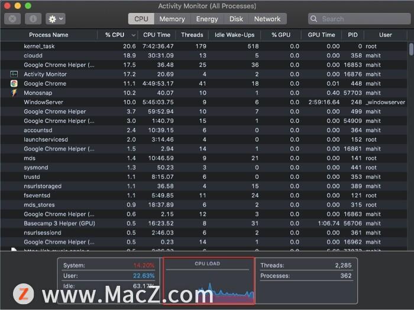Click the Idle Wake-Ups column header

tap(235, 35)
